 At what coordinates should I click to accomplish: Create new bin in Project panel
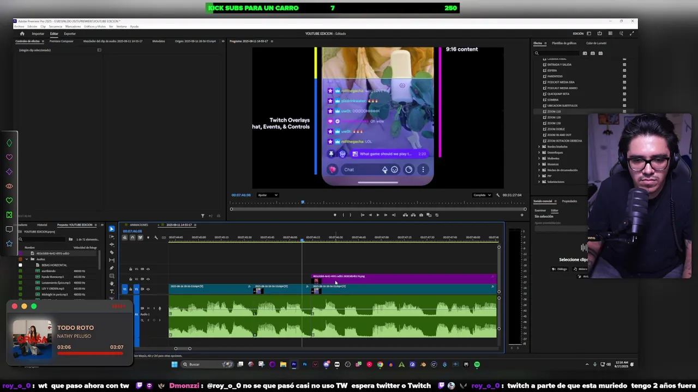[x=71, y=239]
